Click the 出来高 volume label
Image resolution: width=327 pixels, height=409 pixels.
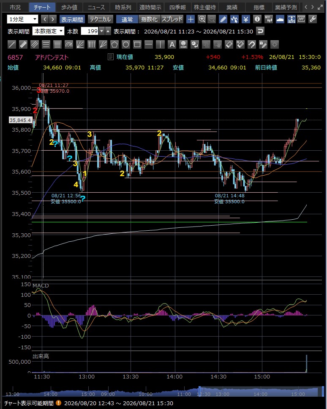point(41,356)
